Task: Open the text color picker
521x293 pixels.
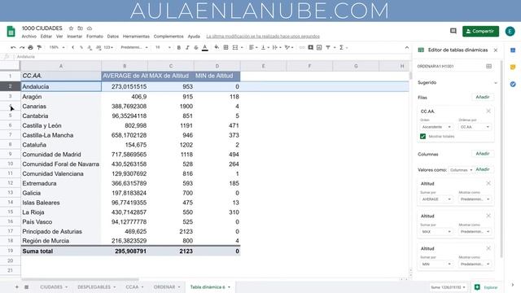Action: 205,47
